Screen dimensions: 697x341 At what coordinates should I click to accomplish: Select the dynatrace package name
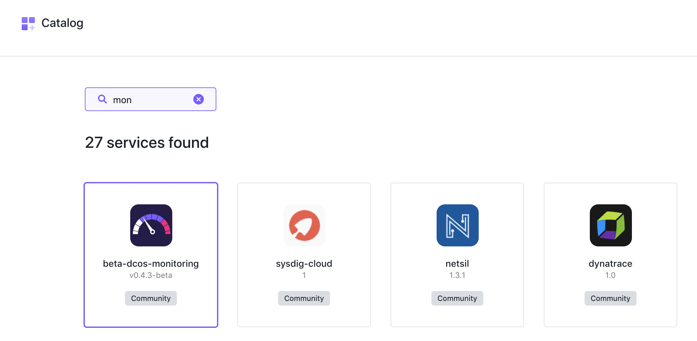pyautogui.click(x=611, y=263)
